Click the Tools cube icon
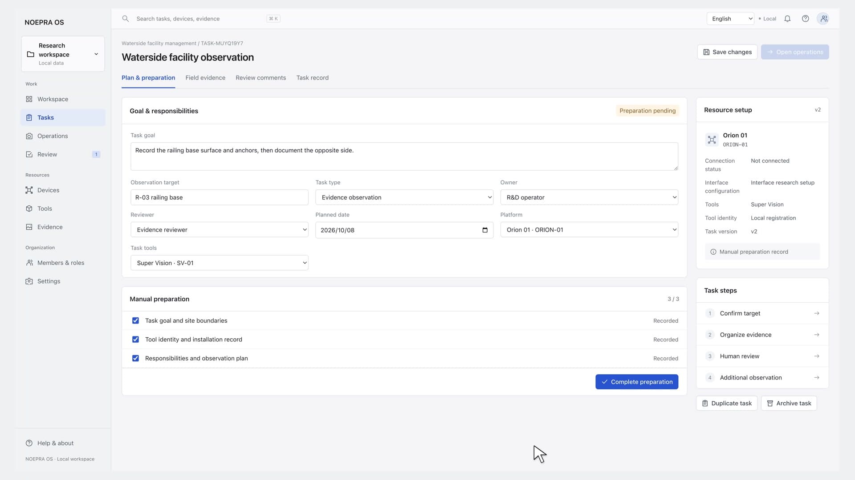This screenshot has width=855, height=480. pos(29,208)
